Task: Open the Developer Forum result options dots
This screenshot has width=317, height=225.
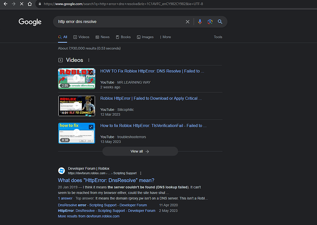Action: 141,173
